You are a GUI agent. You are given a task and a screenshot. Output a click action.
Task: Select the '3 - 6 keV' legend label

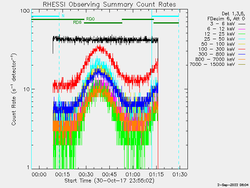(x=223, y=24)
